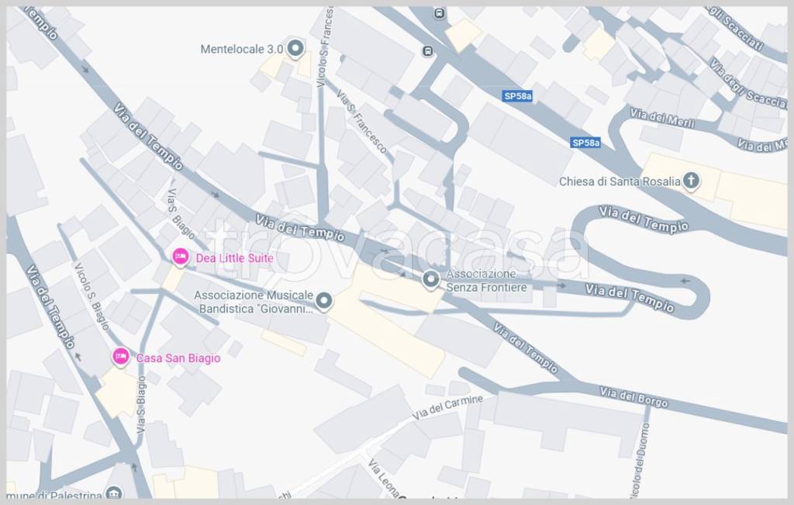Select the Associazione Senza Frontiere pin
794x505 pixels.
click(431, 279)
